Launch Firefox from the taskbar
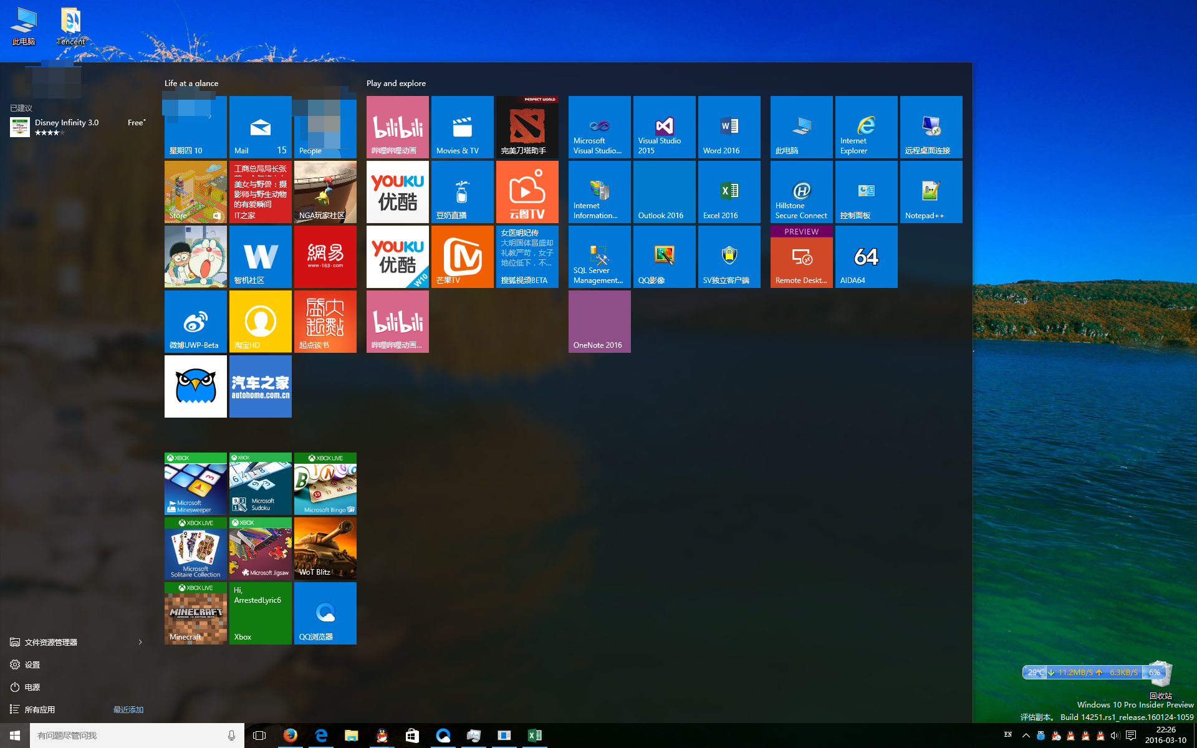The height and width of the screenshot is (748, 1197). click(x=291, y=736)
